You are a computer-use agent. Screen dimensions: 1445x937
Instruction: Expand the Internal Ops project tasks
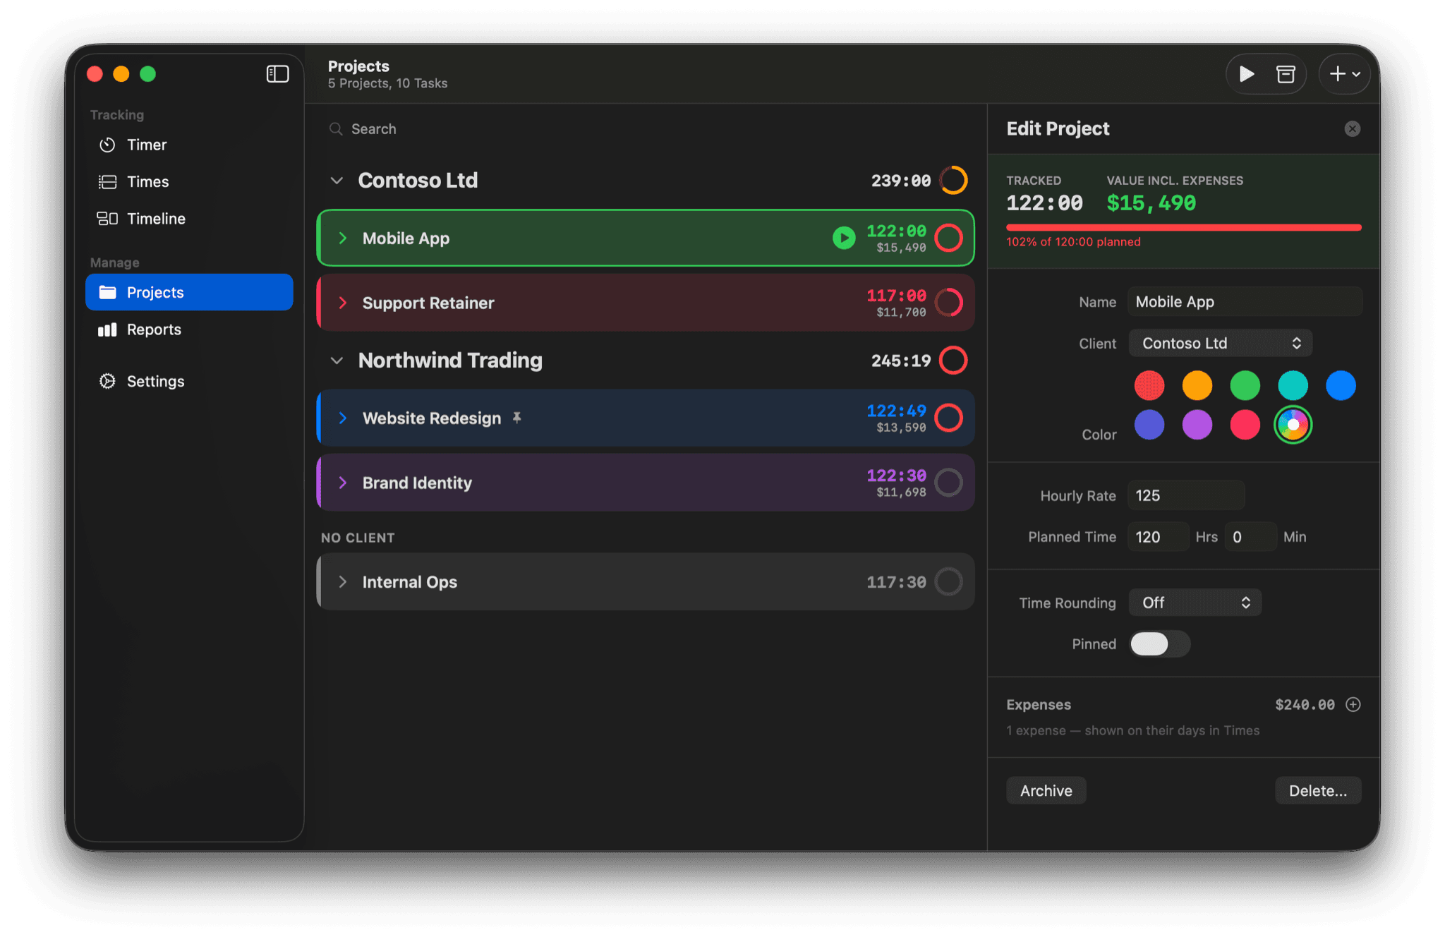point(343,582)
